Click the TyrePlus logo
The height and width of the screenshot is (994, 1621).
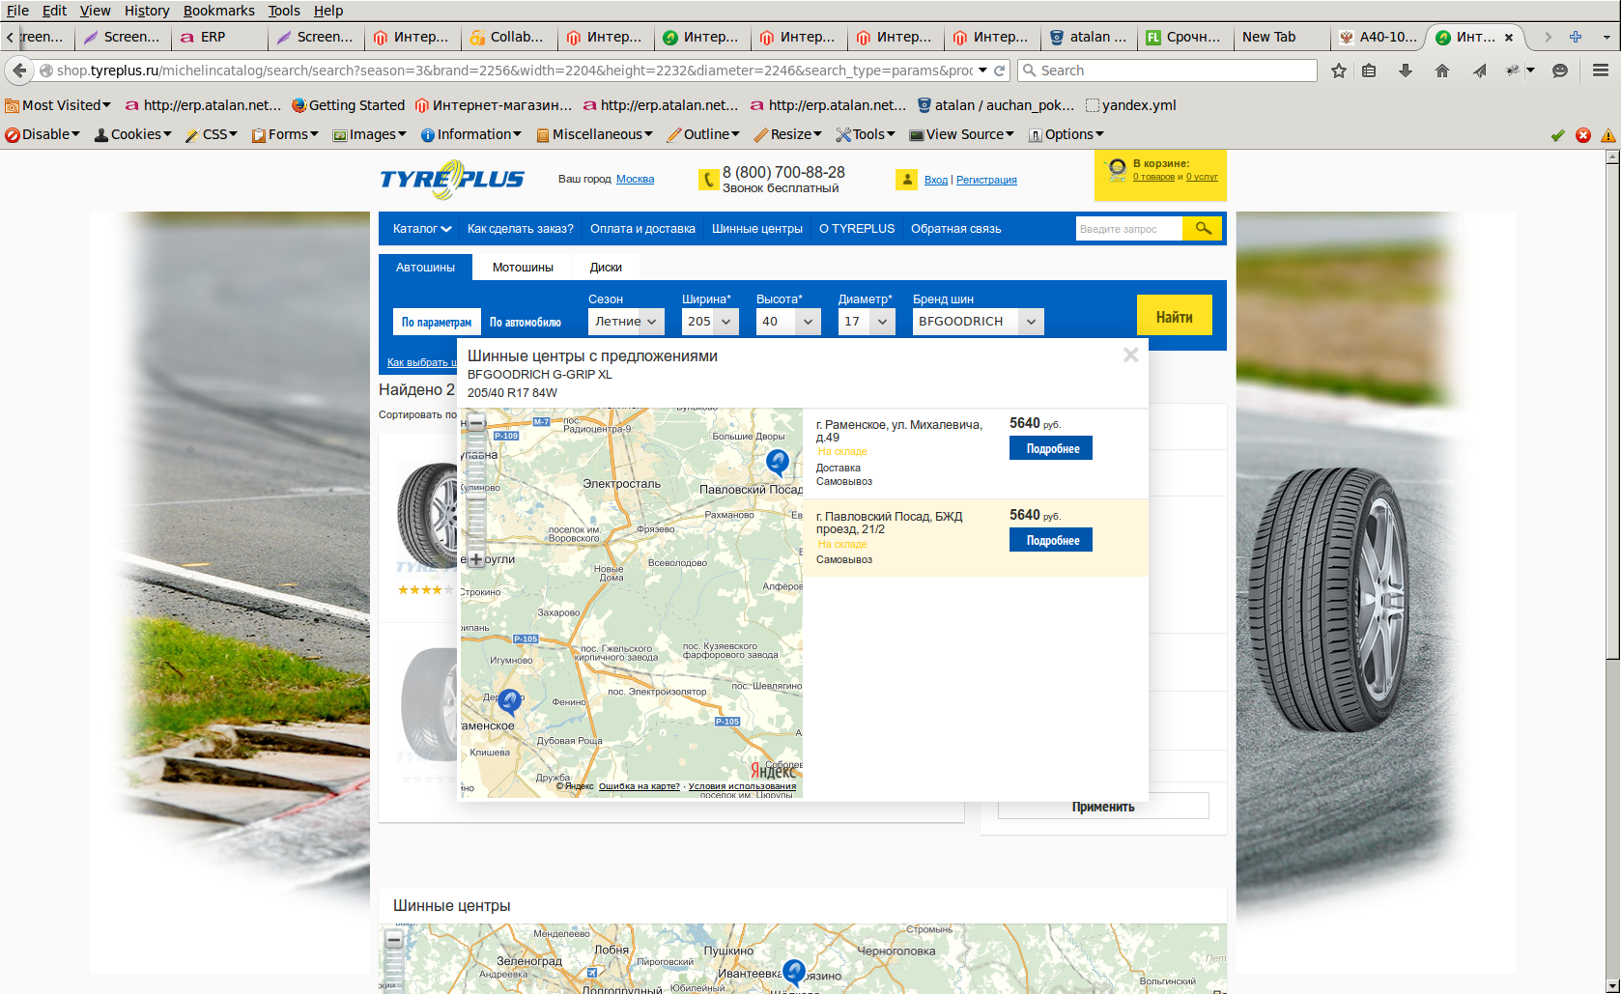click(451, 180)
